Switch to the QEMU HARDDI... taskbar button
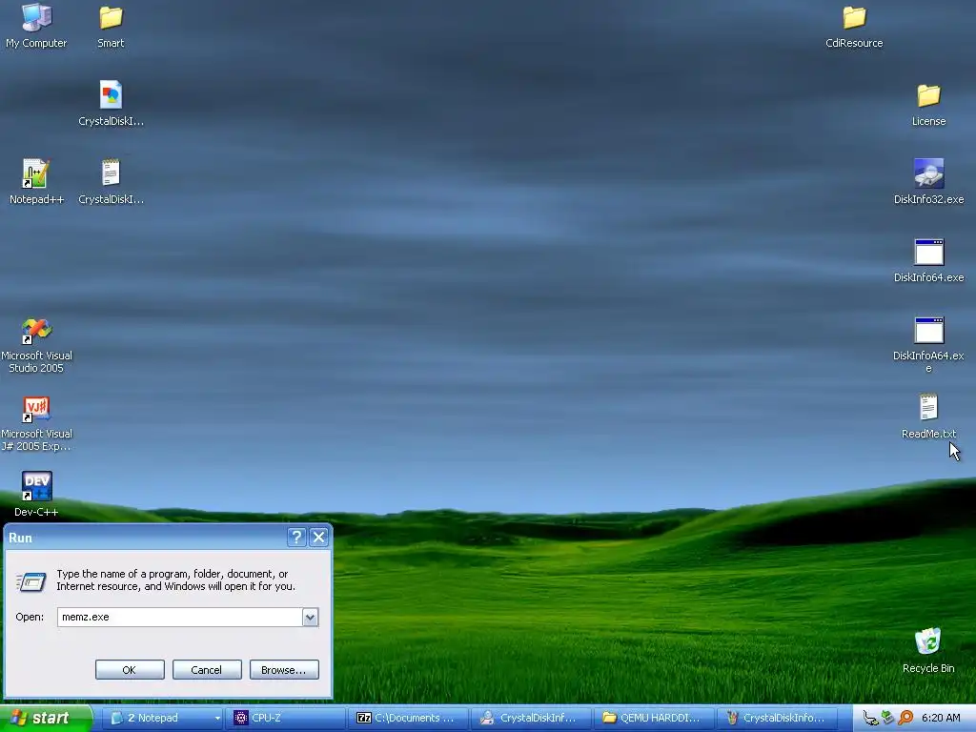The width and height of the screenshot is (976, 732). [x=654, y=718]
